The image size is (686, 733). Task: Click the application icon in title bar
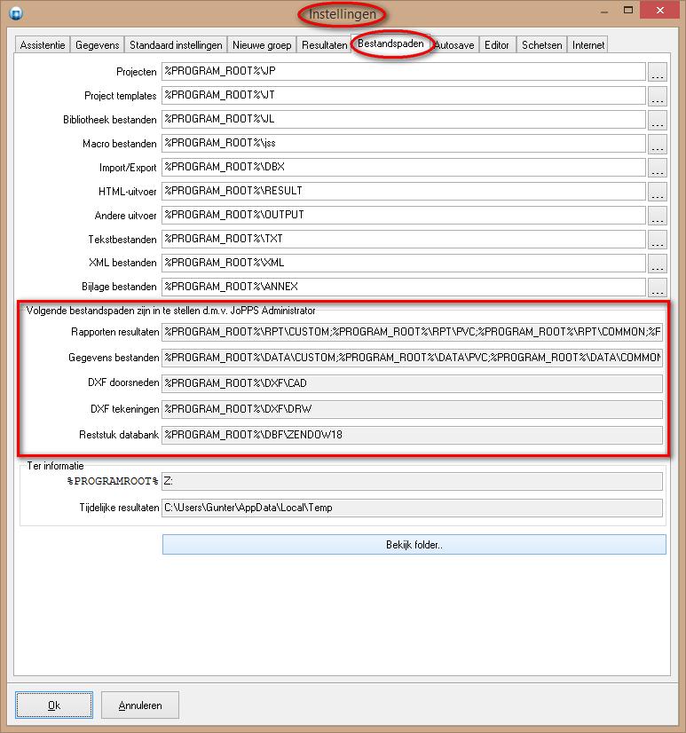click(16, 12)
